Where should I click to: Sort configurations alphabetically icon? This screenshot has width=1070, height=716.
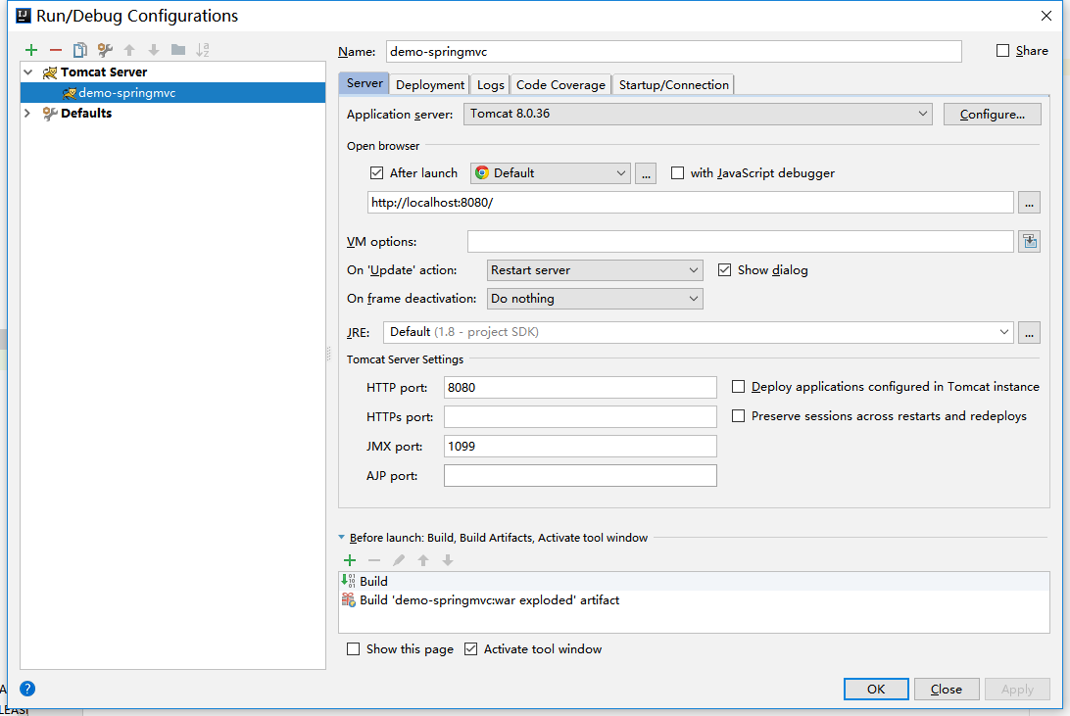click(x=203, y=50)
